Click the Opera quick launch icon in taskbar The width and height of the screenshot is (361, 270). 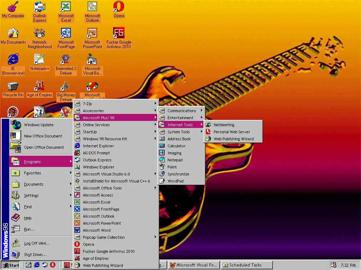click(x=53, y=265)
